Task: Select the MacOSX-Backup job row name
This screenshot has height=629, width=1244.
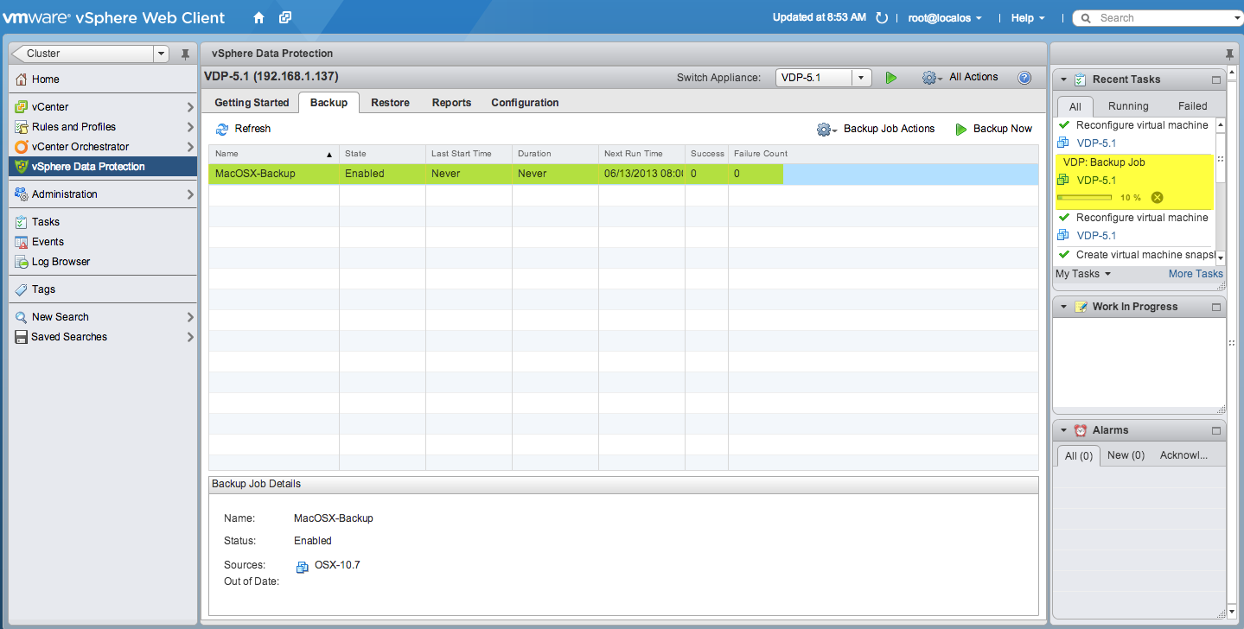Action: 255,174
